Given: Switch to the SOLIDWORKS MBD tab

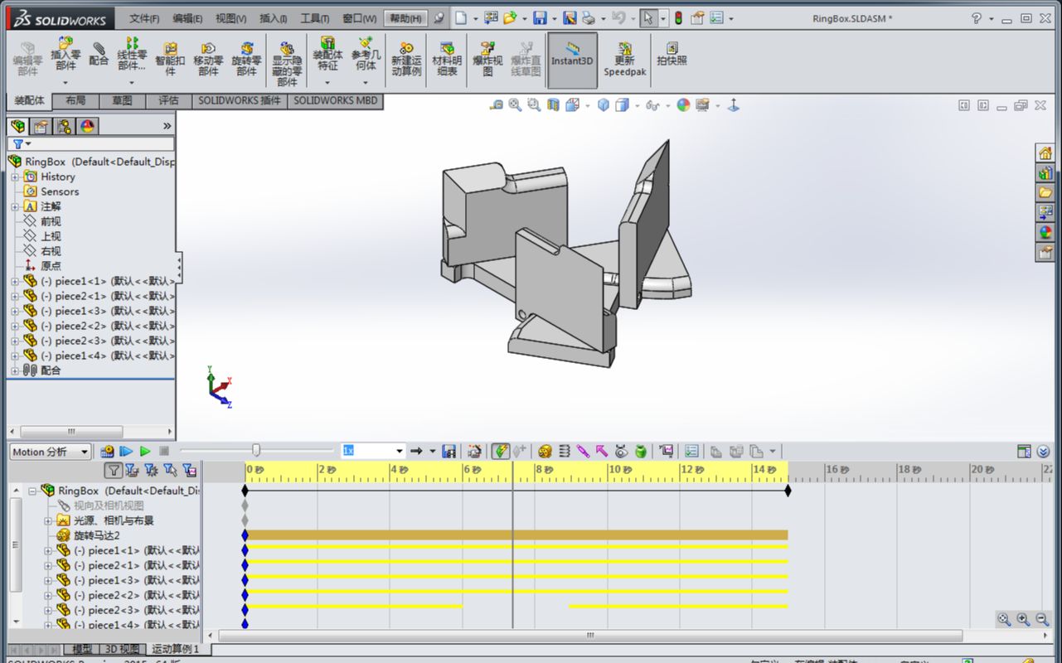Looking at the screenshot, I should pos(335,101).
